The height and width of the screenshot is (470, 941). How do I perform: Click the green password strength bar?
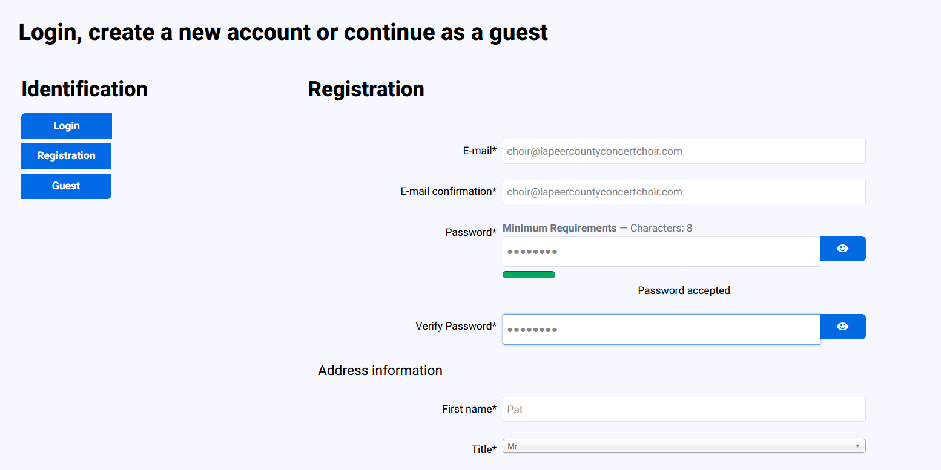coord(529,275)
